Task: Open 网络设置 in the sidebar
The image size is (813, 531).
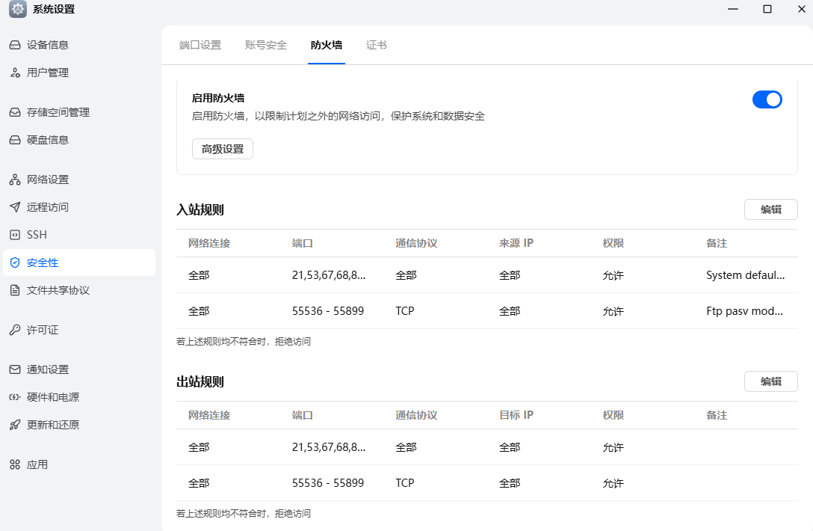Action: pyautogui.click(x=45, y=179)
